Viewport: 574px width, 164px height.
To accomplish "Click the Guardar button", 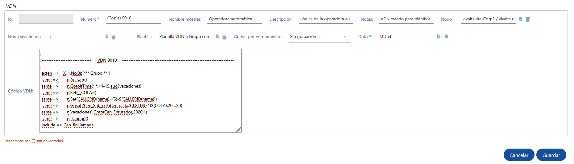I will pyautogui.click(x=551, y=155).
